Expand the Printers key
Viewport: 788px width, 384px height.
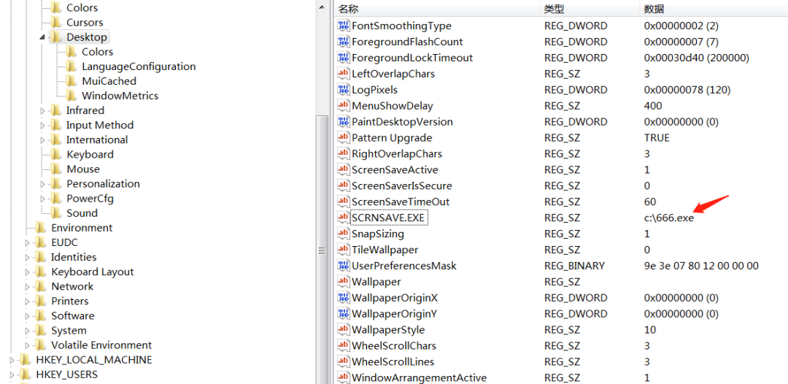click(28, 301)
